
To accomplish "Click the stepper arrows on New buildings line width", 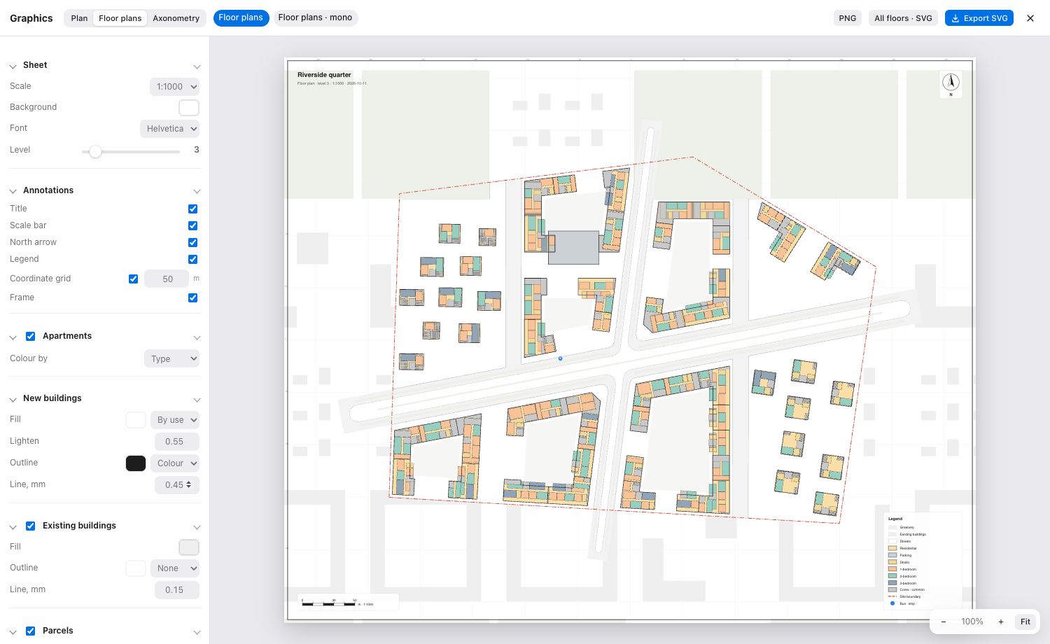I will [189, 484].
